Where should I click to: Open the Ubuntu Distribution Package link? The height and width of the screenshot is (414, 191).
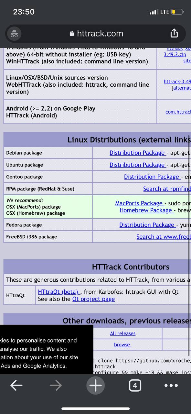[138, 165]
